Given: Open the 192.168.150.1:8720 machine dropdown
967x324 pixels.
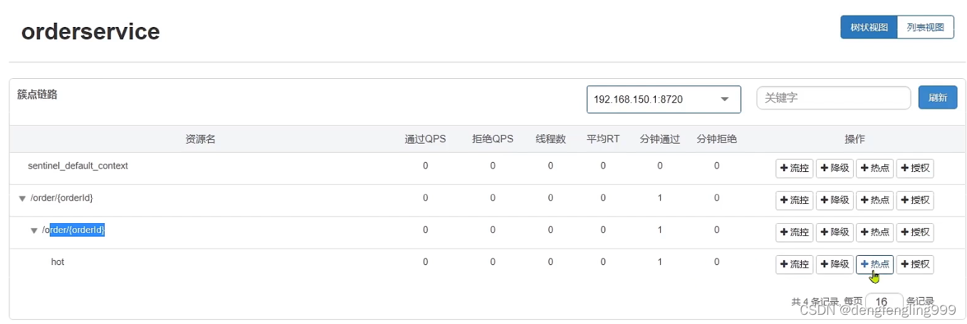Looking at the screenshot, I should coord(664,99).
